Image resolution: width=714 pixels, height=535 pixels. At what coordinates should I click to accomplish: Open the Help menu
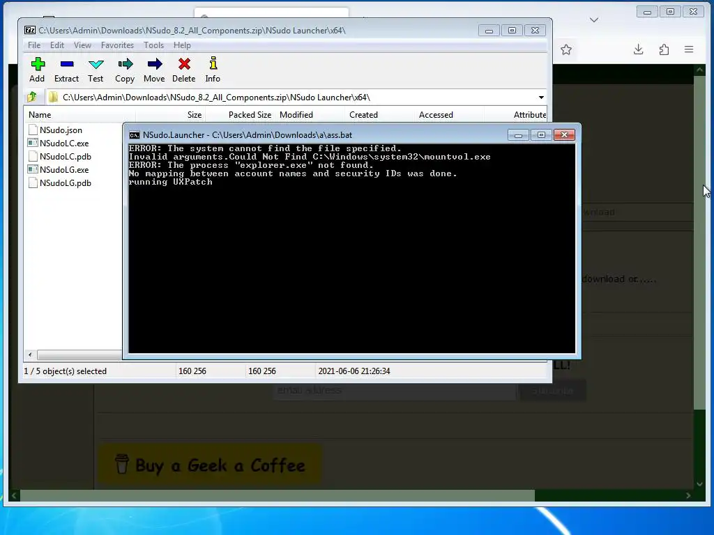(x=182, y=45)
